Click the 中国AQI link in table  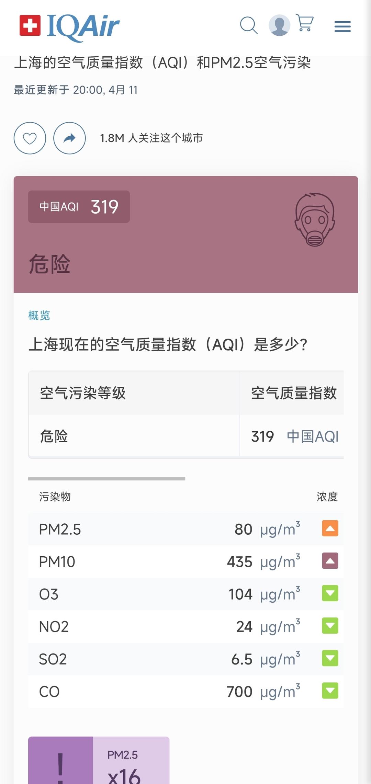click(x=313, y=436)
